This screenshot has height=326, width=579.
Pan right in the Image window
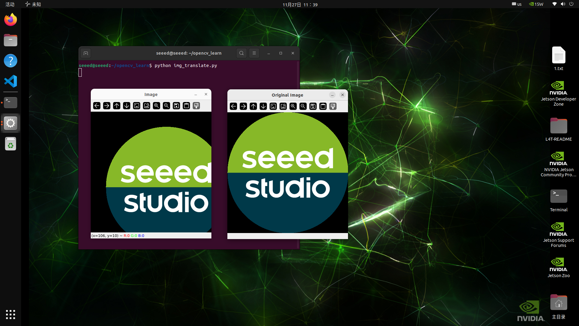(107, 106)
